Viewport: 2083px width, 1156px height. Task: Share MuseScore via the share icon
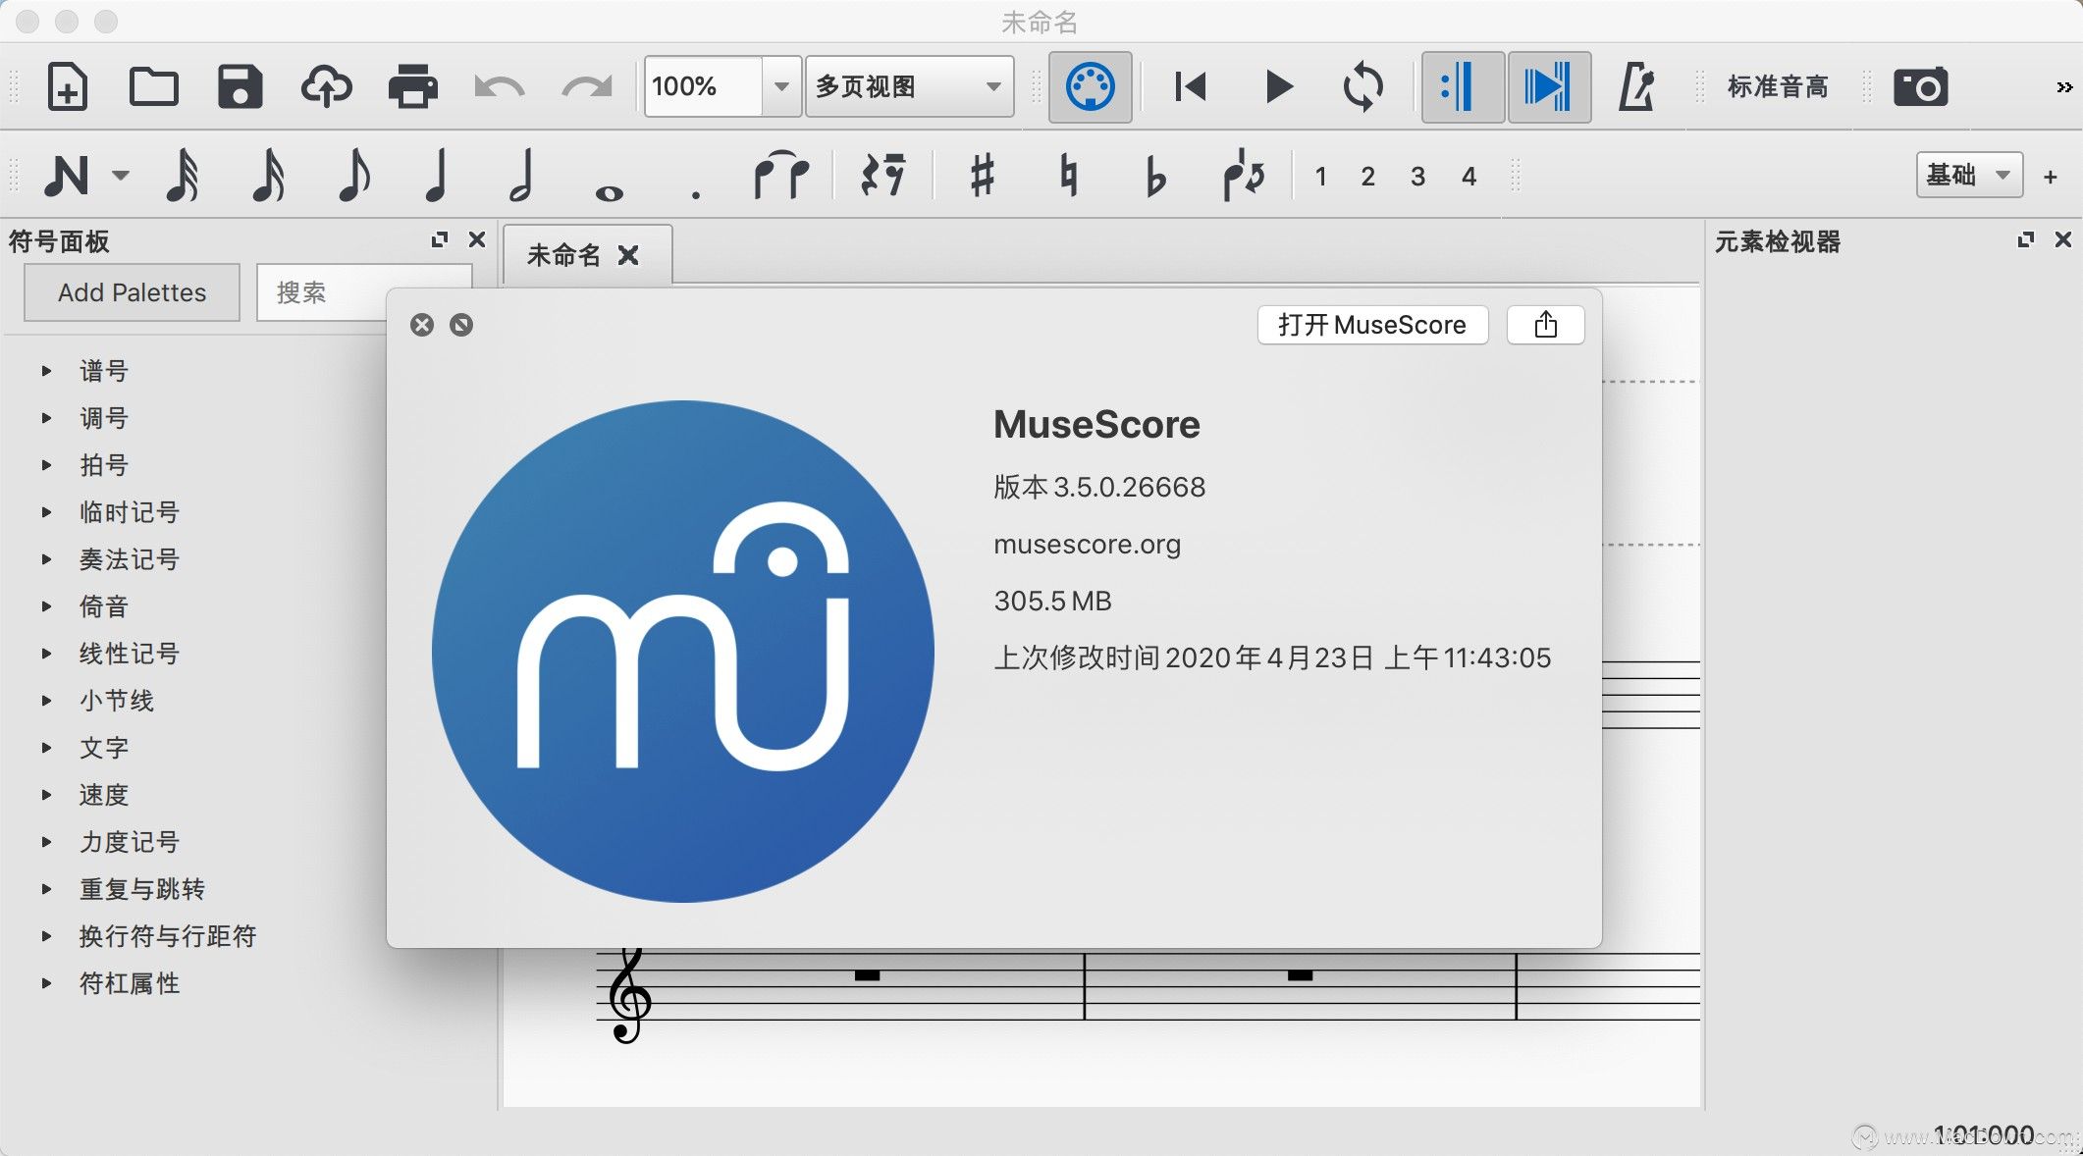tap(1545, 325)
